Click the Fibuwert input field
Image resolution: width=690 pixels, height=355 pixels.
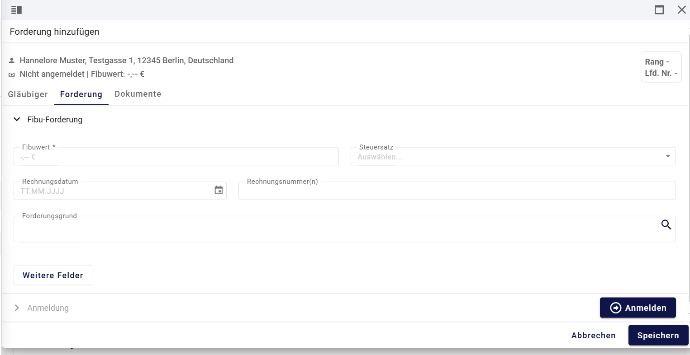[x=176, y=156]
